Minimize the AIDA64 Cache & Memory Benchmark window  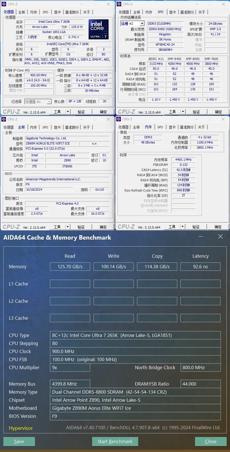[x=201, y=237]
